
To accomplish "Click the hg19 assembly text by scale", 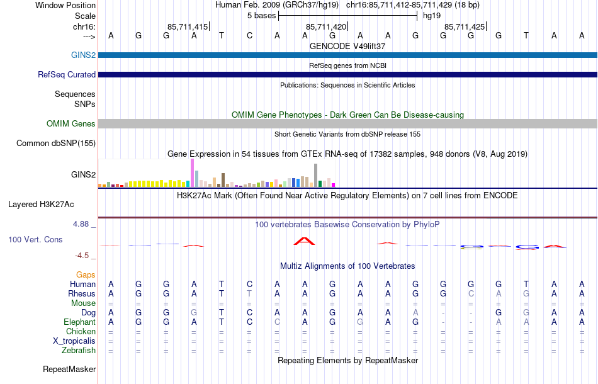I will (x=432, y=16).
